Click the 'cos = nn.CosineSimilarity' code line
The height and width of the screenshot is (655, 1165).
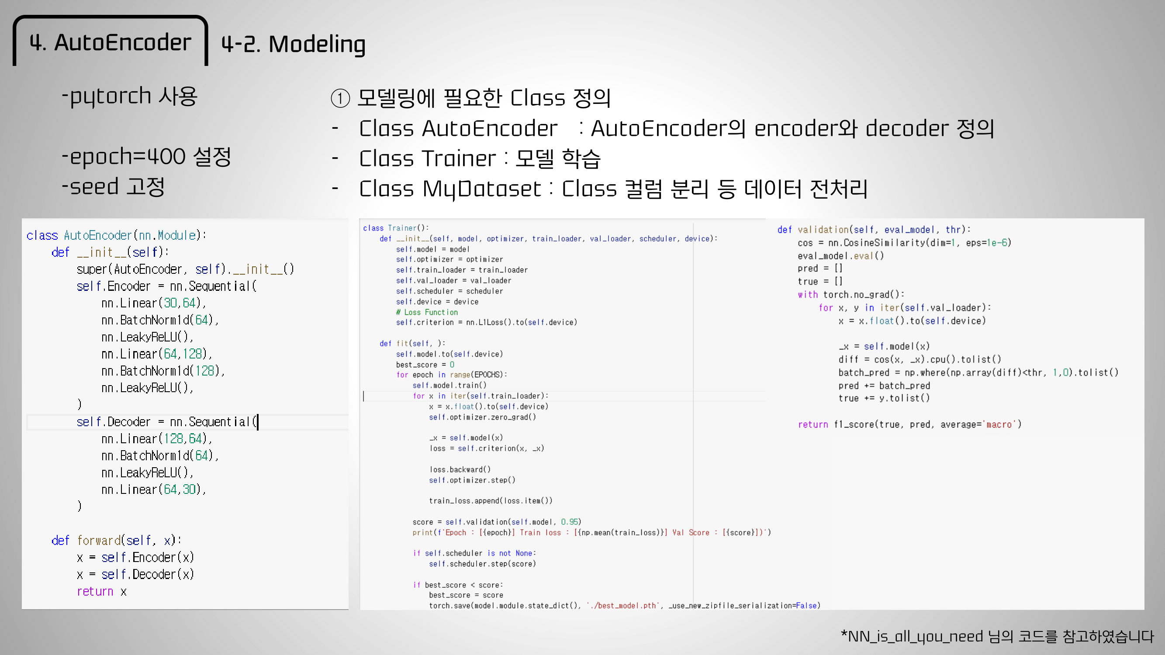[x=905, y=243]
